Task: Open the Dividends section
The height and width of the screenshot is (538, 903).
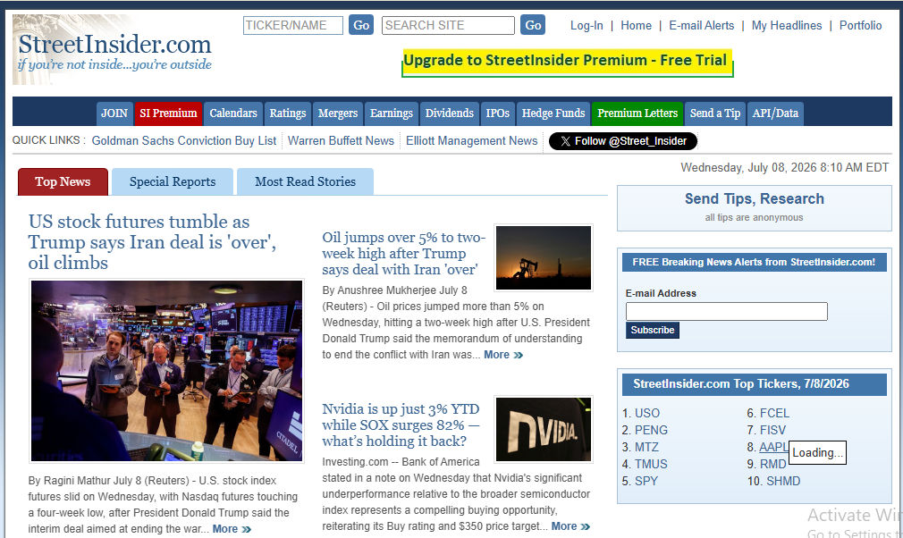Action: [450, 113]
